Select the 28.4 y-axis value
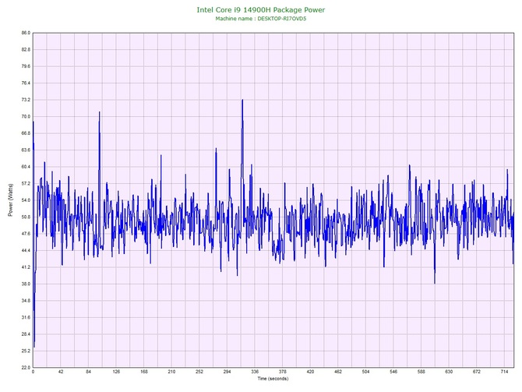Viewport: 522px width, 392px height. point(26,334)
